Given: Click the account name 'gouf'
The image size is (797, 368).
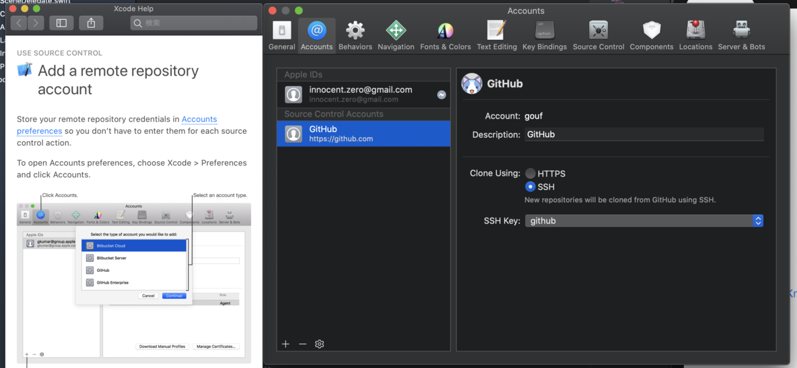Looking at the screenshot, I should click(533, 116).
